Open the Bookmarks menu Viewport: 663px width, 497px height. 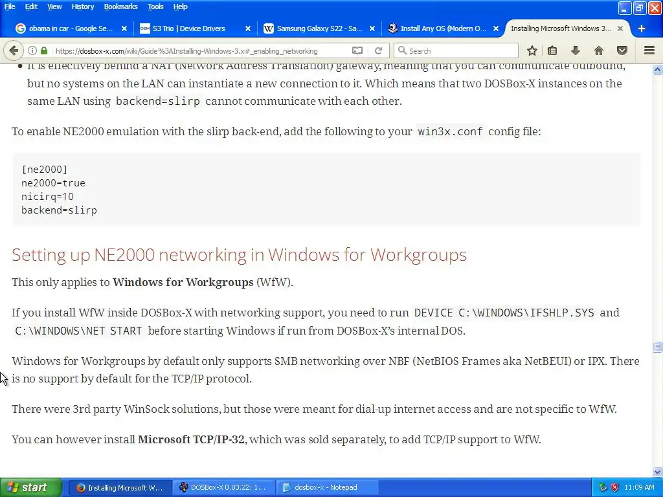tap(120, 6)
